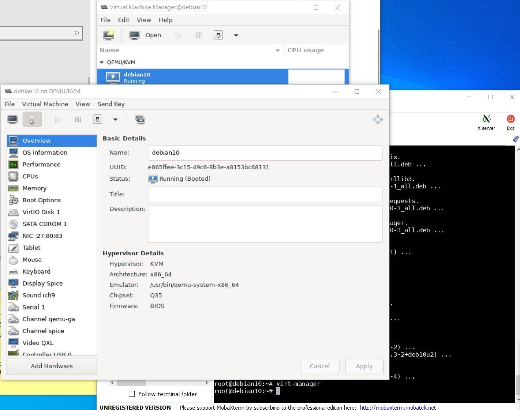
Task: Select Channel spice in hardware list
Action: [x=52, y=331]
